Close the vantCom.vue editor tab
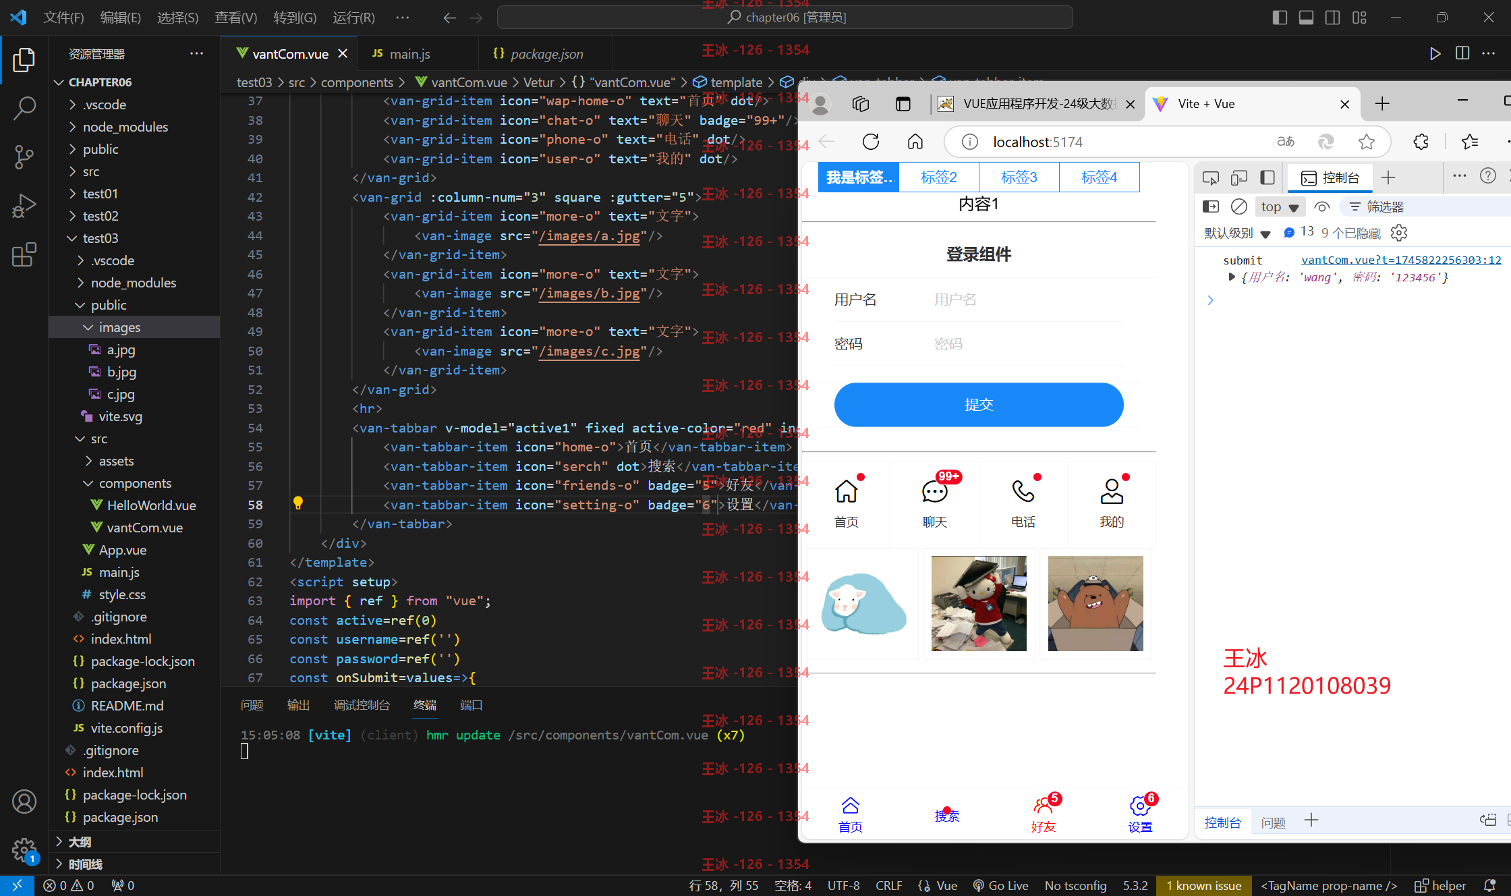This screenshot has width=1511, height=896. coord(343,53)
